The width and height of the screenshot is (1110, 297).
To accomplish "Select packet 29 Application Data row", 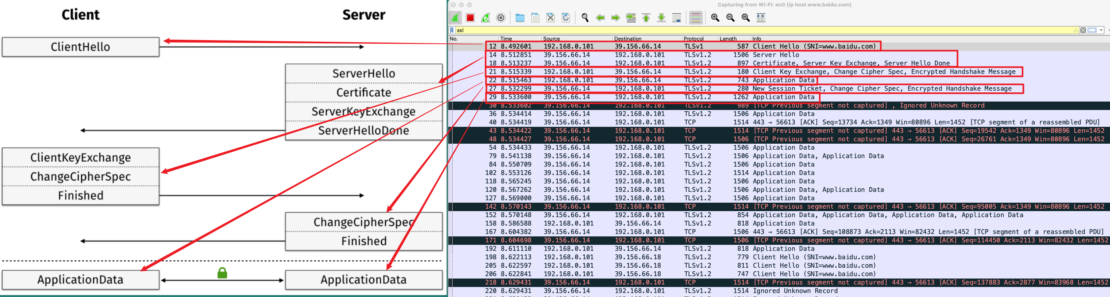I will 779,97.
